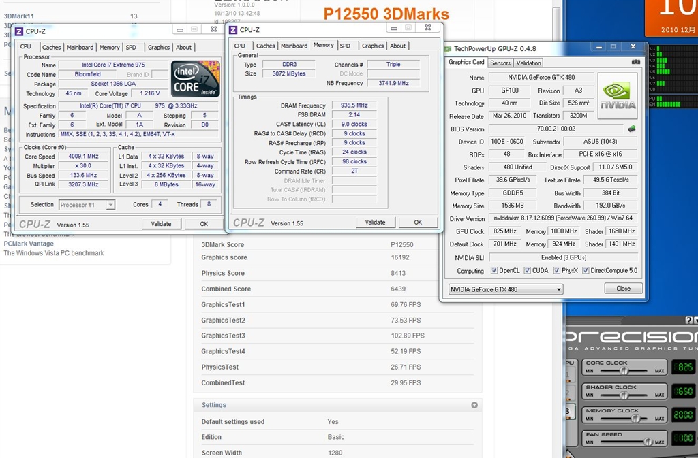Switch to the Validation tab in GPU-Z
This screenshot has height=458, width=698.
(529, 63)
